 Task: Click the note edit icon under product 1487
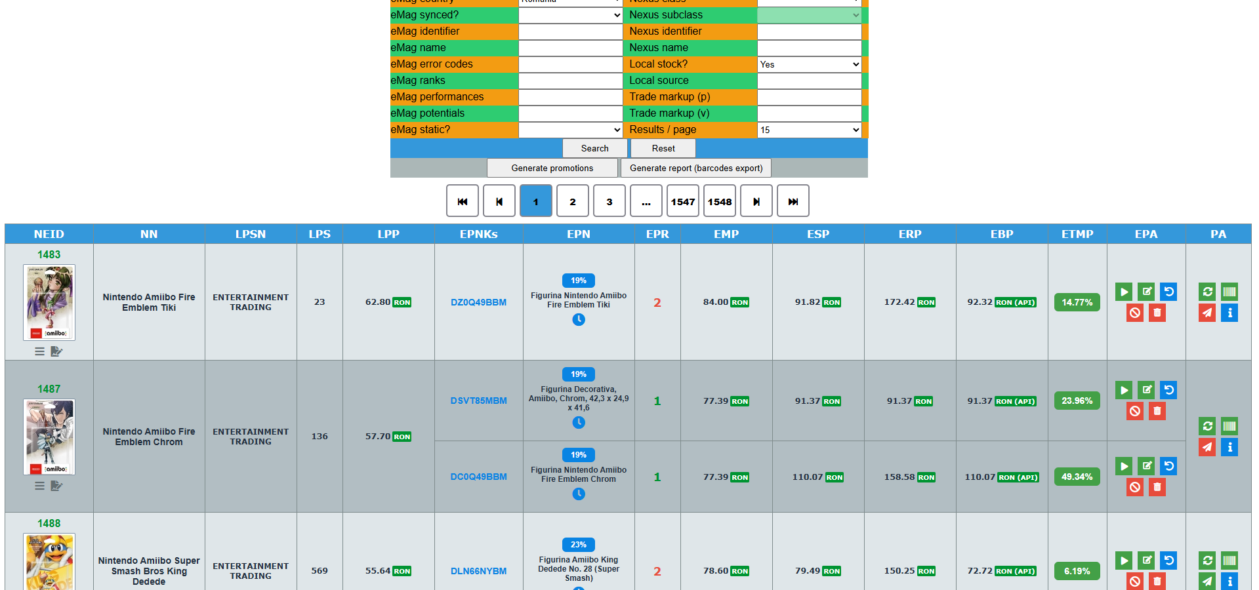coord(56,486)
